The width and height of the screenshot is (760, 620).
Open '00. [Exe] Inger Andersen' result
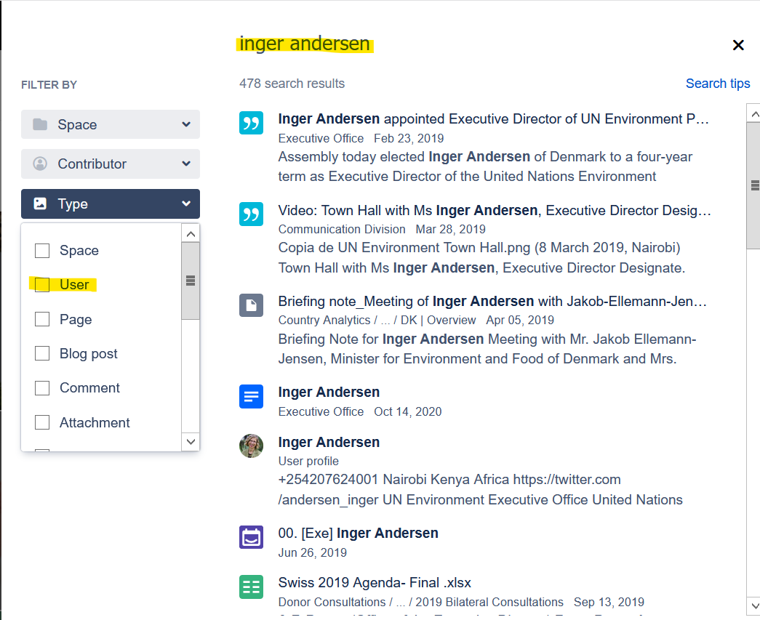click(359, 533)
